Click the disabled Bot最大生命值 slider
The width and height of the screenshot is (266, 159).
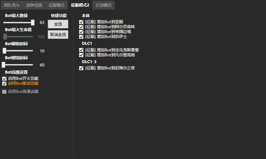[18, 37]
